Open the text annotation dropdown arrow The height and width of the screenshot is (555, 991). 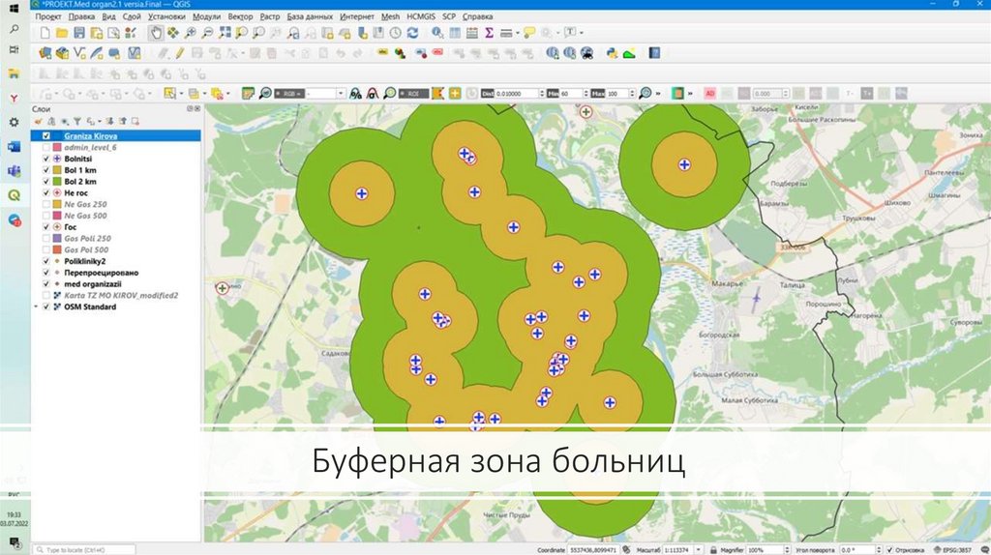click(x=582, y=33)
